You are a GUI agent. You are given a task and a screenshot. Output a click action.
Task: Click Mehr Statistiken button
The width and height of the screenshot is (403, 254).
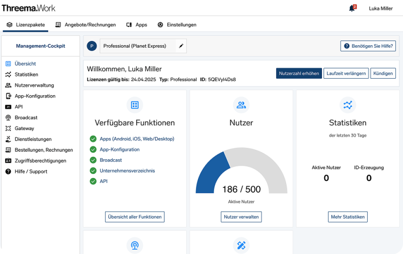348,217
